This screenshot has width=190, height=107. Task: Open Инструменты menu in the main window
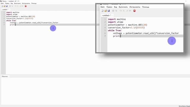tap(26, 3)
